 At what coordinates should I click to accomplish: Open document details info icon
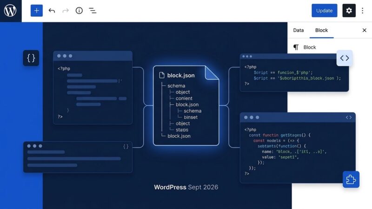(79, 11)
